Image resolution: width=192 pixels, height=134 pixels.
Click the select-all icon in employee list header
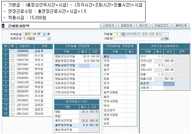(13, 46)
